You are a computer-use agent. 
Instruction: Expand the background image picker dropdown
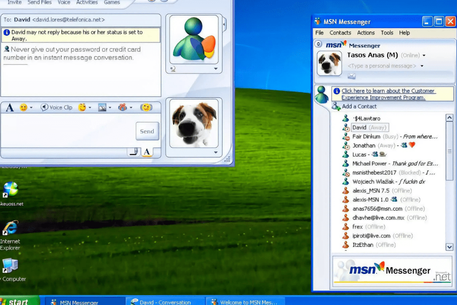(x=110, y=108)
